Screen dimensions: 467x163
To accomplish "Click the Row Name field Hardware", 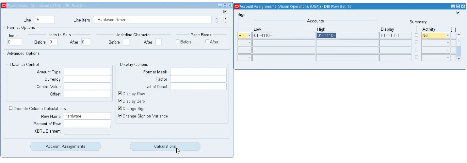I will point(87,116).
